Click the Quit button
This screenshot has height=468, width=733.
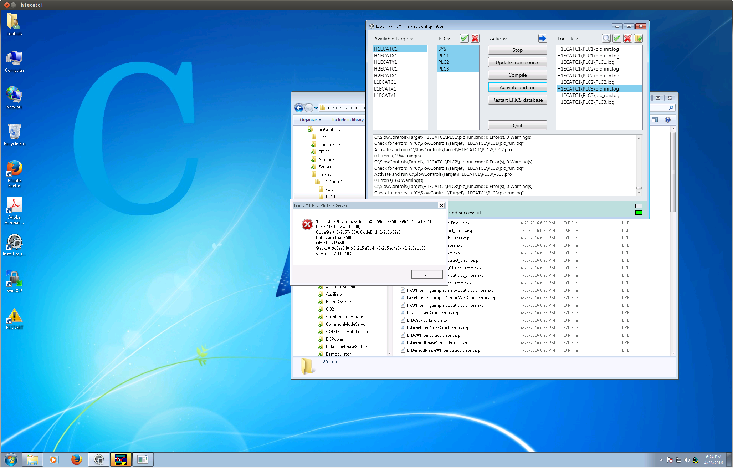(517, 126)
